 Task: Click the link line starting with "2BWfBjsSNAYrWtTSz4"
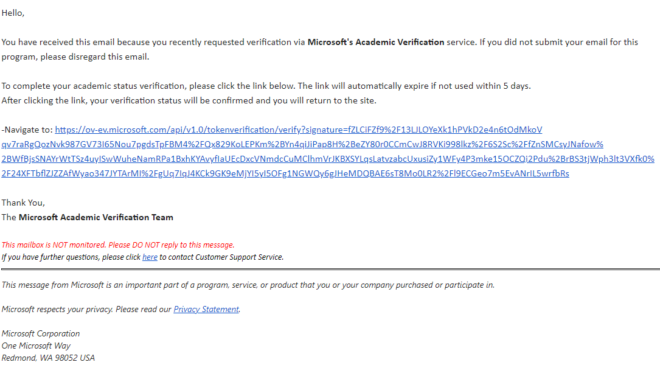(328, 159)
